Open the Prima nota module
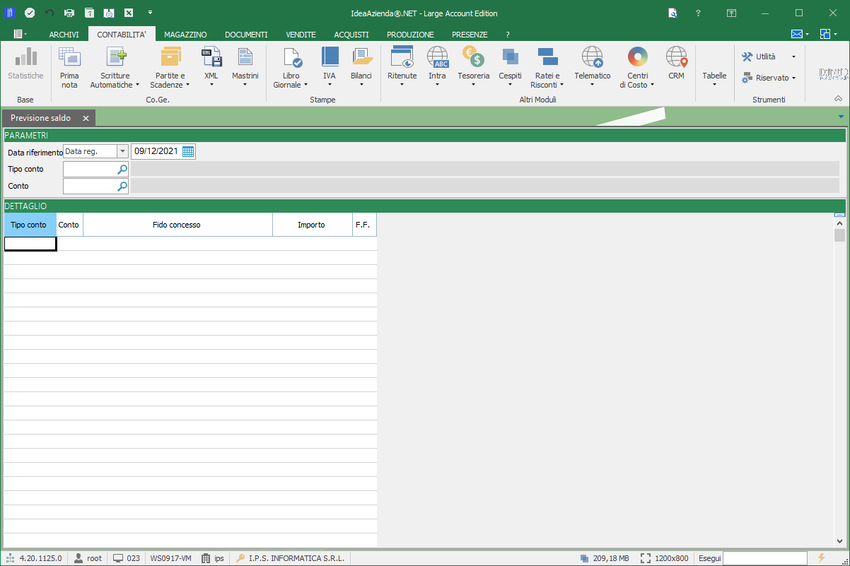 coord(69,67)
